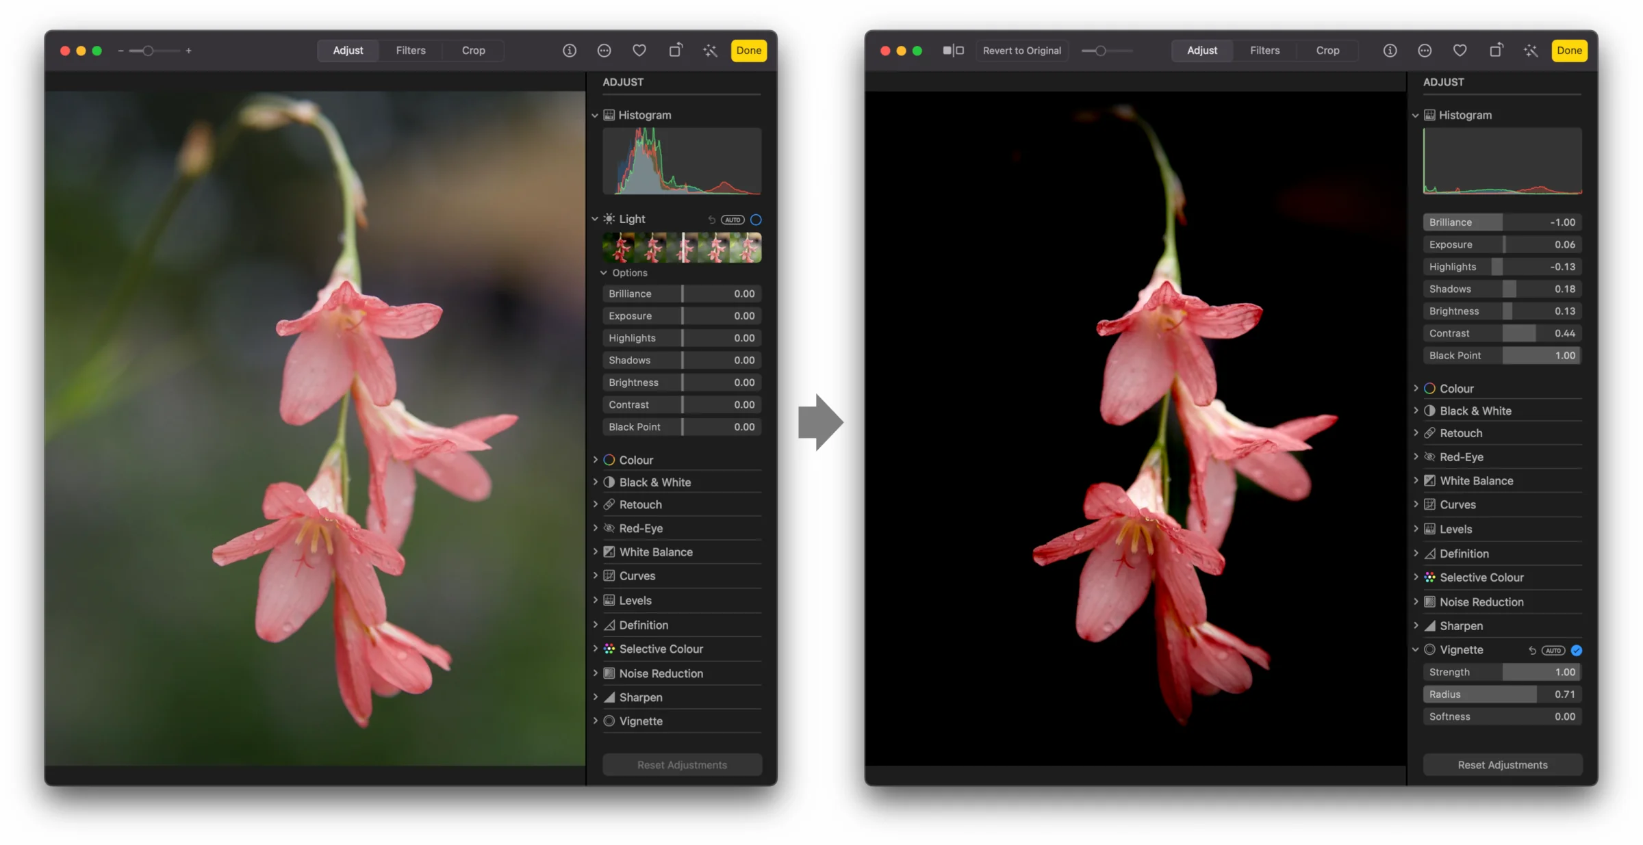
Task: Click Reset Adjustments in left window
Action: click(682, 765)
